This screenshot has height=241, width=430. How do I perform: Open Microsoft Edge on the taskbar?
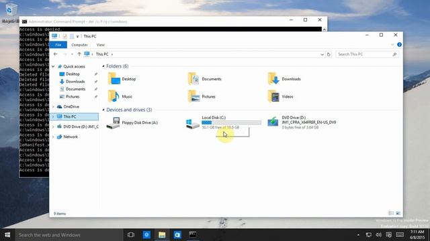[x=146, y=235]
